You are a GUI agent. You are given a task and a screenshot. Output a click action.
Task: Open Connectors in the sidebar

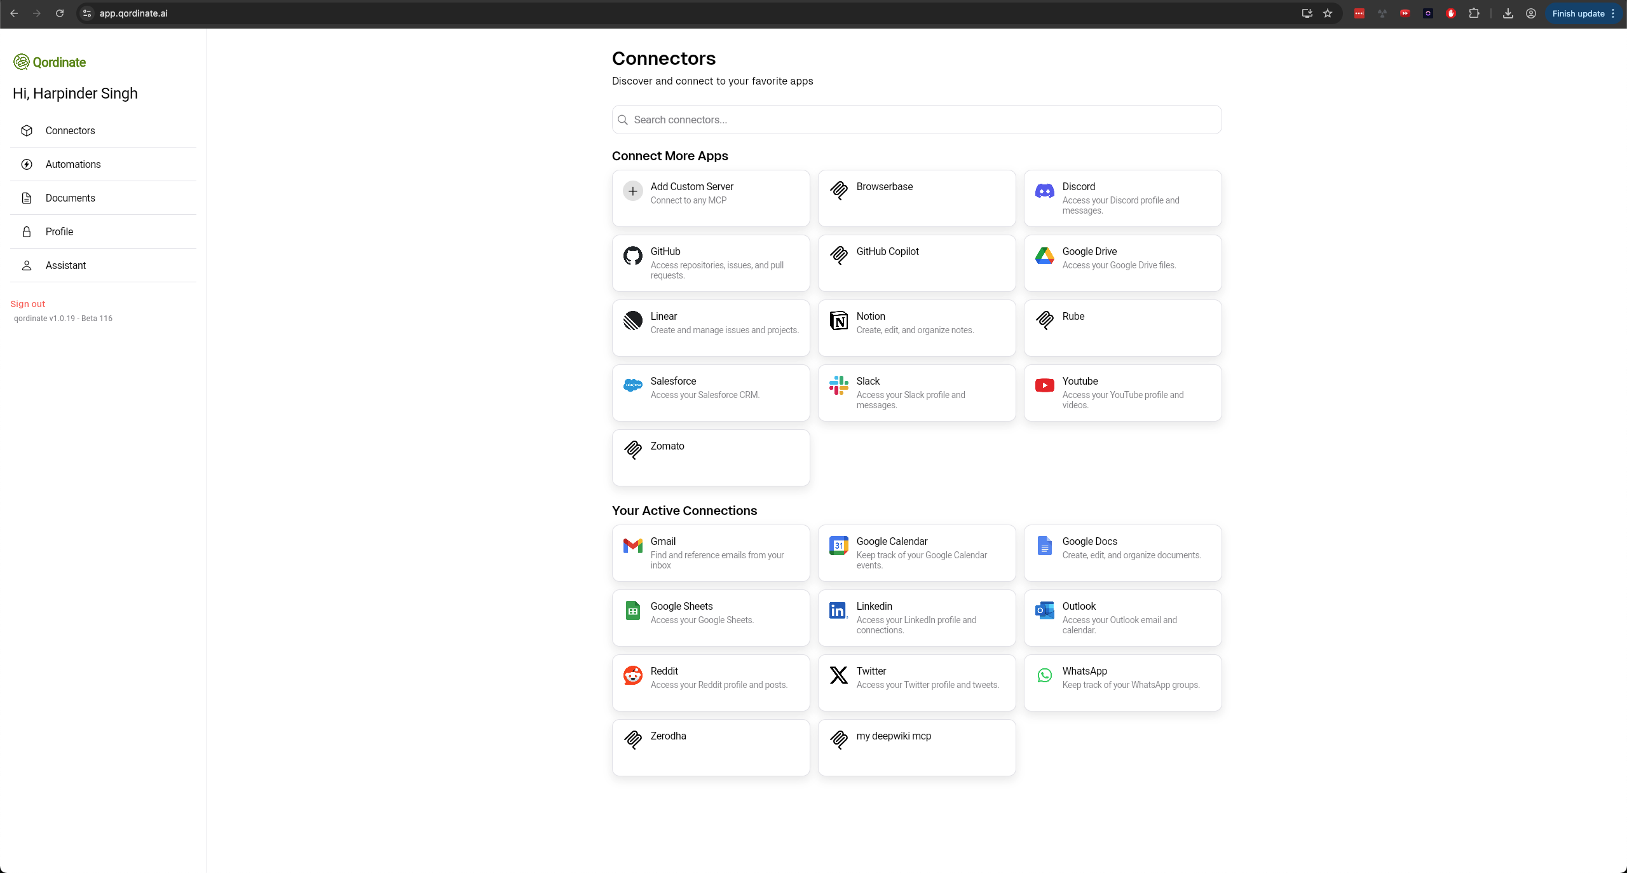[104, 130]
